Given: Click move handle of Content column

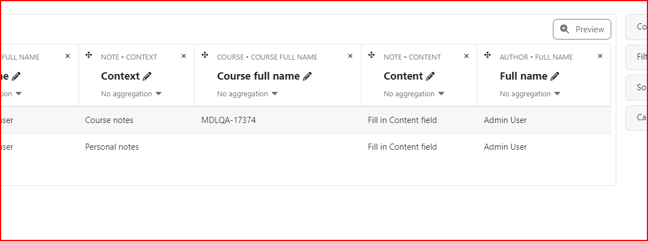Looking at the screenshot, I should pos(371,55).
